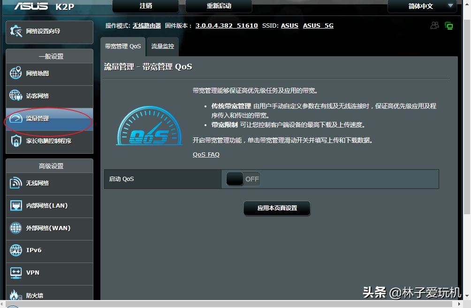Click the 注销 logout button
This screenshot has height=308, width=471.
click(x=146, y=6)
